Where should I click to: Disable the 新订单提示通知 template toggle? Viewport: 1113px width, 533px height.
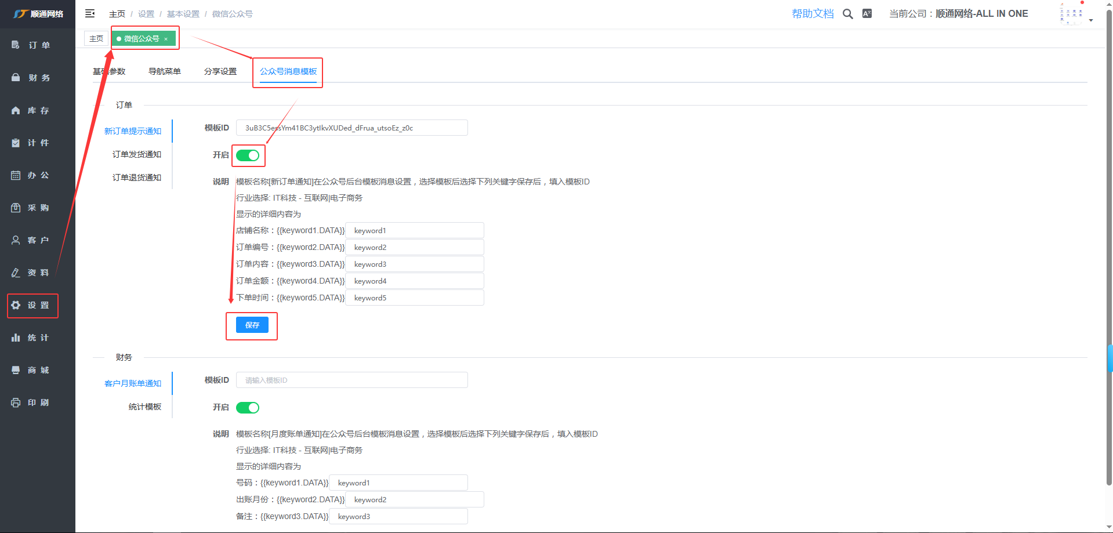click(248, 155)
